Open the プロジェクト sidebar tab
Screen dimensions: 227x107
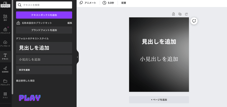coord(5,82)
